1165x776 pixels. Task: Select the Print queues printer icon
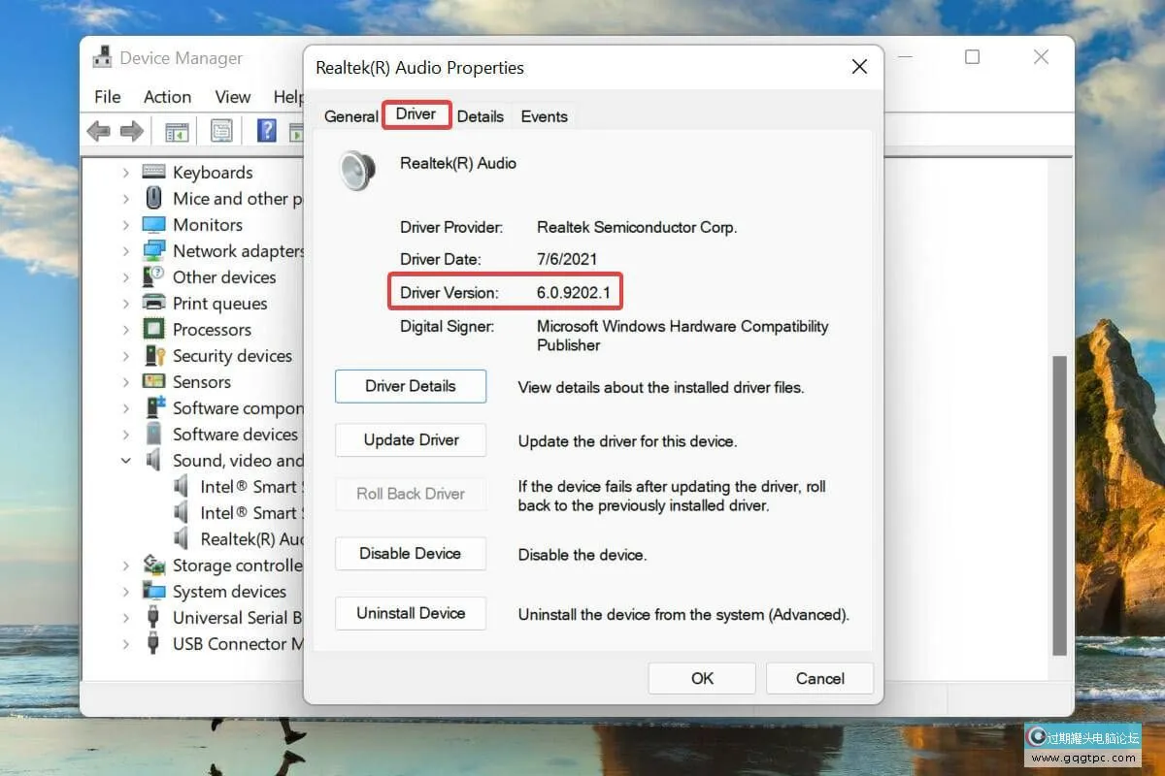coord(153,304)
